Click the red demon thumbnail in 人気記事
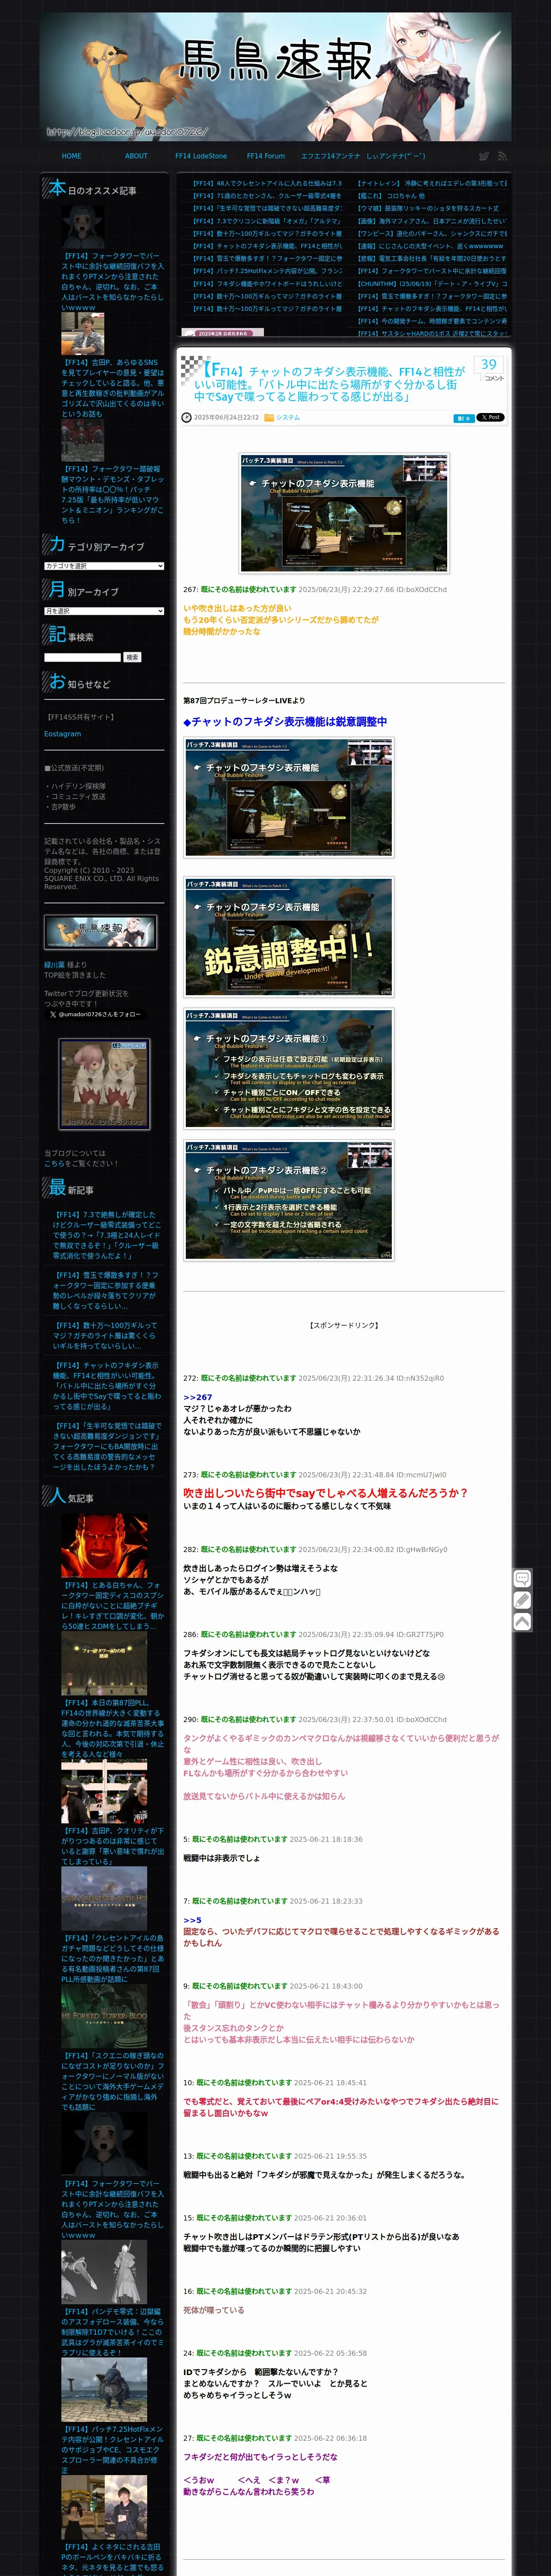The image size is (551, 2576). [x=104, y=1545]
